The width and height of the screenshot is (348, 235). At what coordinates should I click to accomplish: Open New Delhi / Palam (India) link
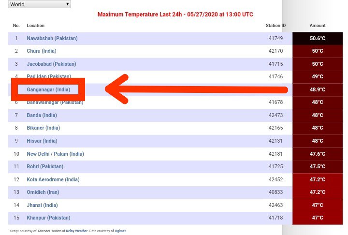point(55,154)
